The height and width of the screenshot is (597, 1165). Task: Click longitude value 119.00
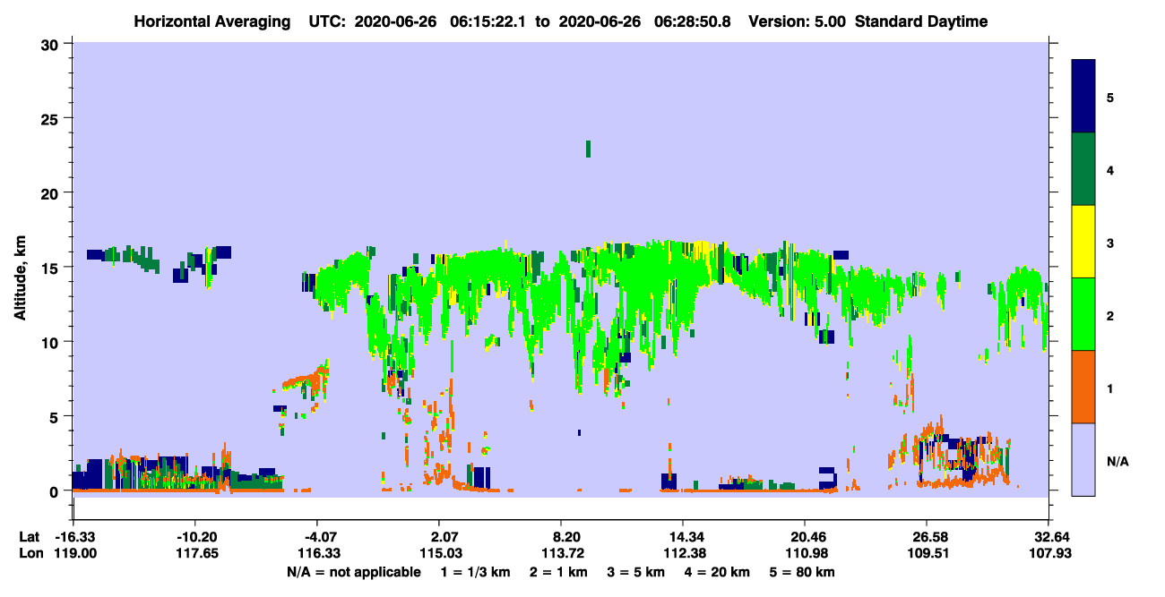(x=73, y=554)
